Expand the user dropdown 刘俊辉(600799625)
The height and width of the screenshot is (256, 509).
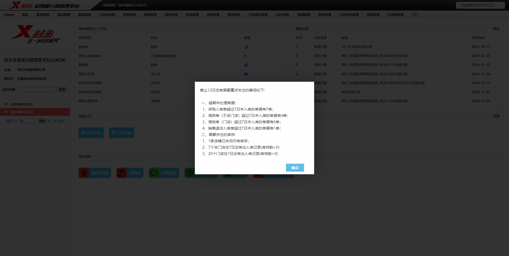click(x=480, y=5)
